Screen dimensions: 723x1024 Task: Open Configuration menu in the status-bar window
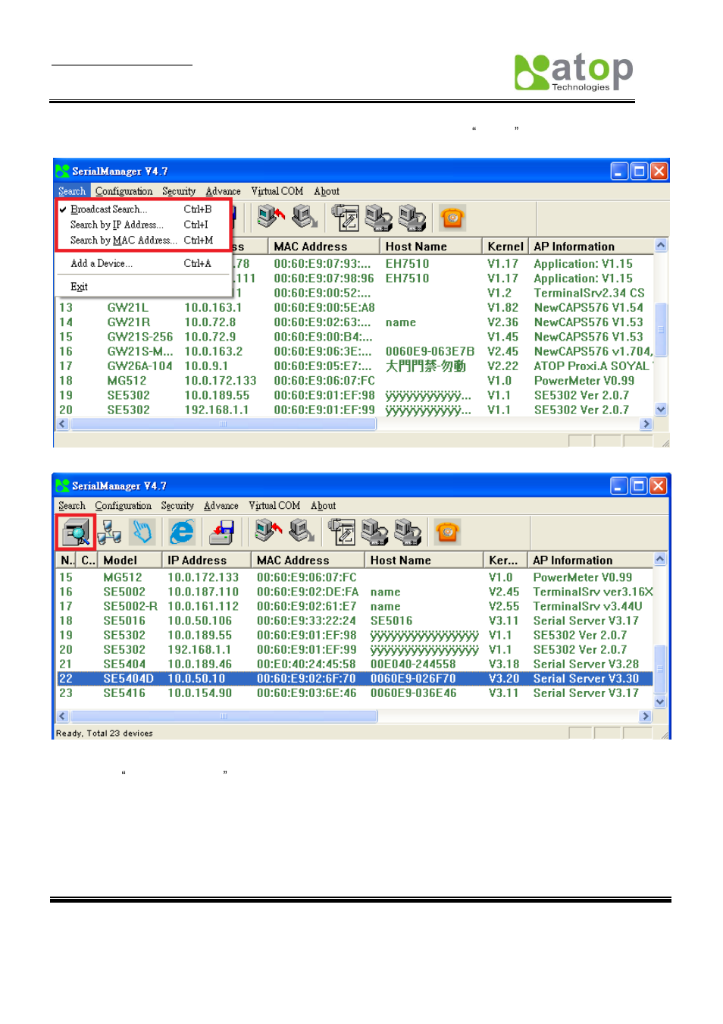(124, 506)
